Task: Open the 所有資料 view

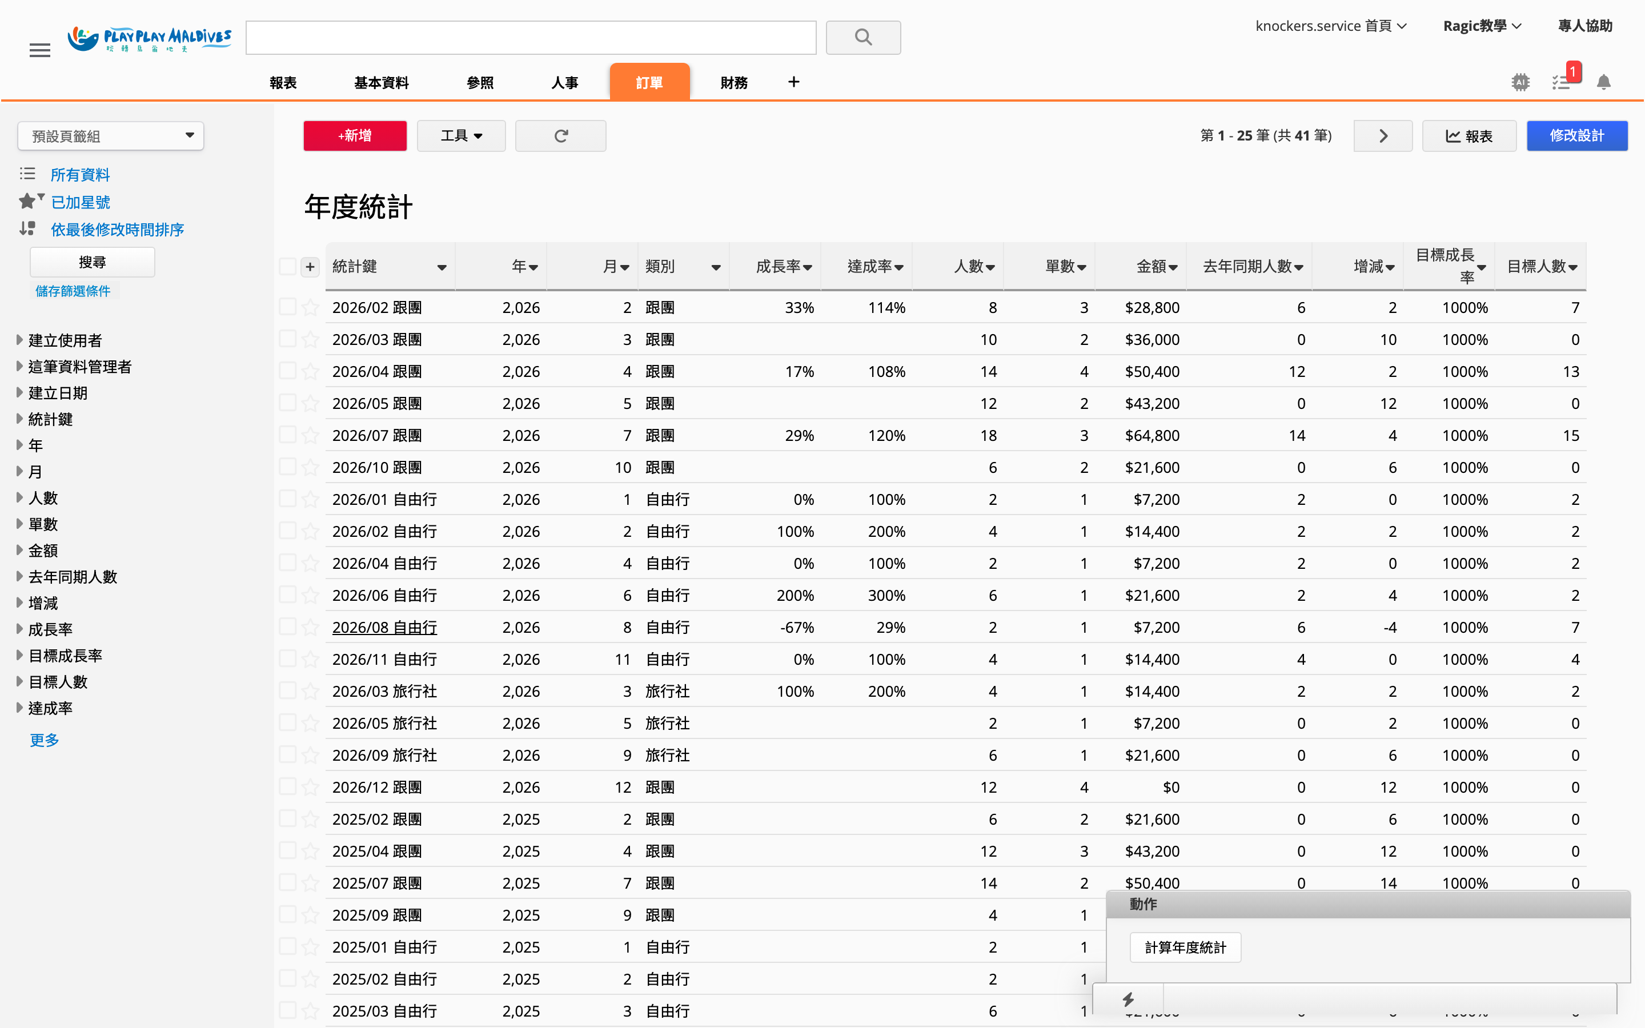Action: click(80, 175)
